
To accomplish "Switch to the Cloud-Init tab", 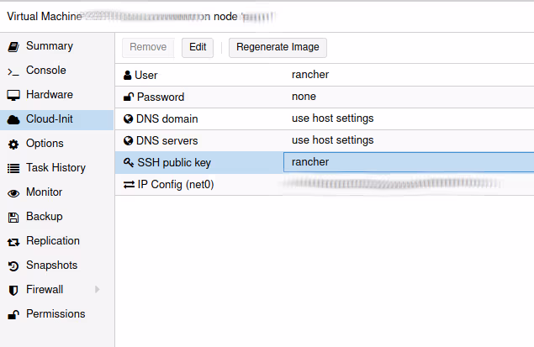I will (x=49, y=119).
